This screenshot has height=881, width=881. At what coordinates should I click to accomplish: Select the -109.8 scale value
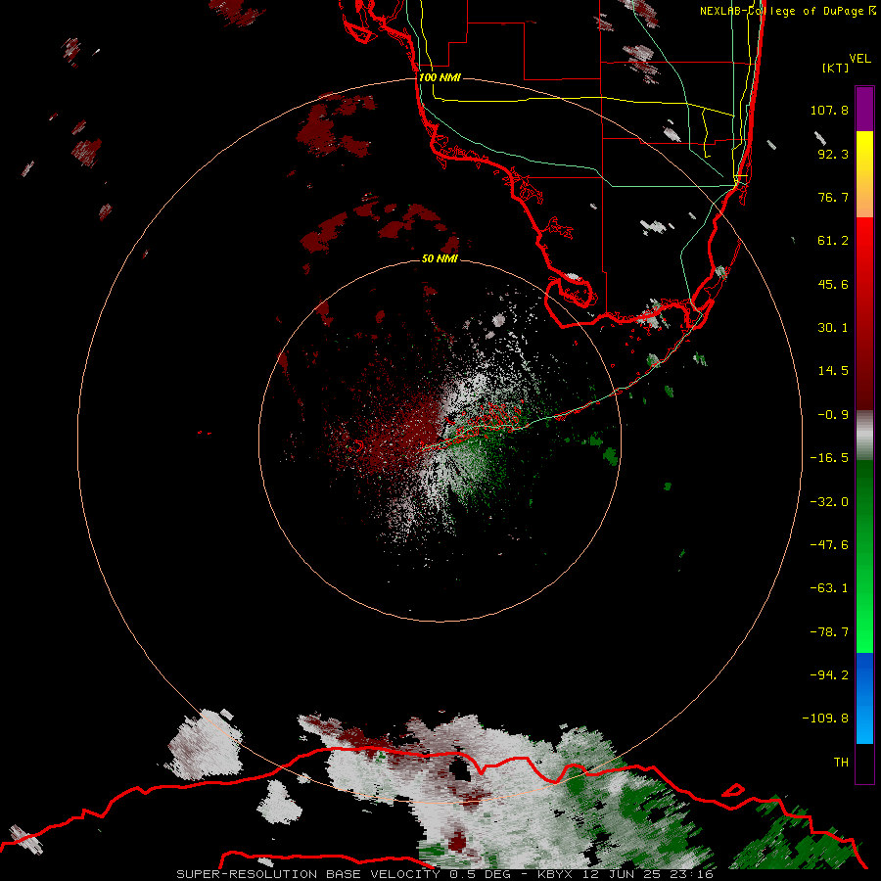click(825, 719)
